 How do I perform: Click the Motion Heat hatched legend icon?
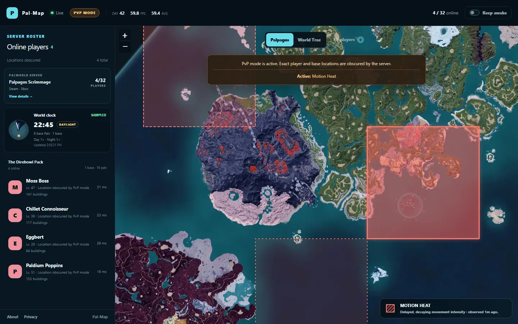click(x=390, y=309)
